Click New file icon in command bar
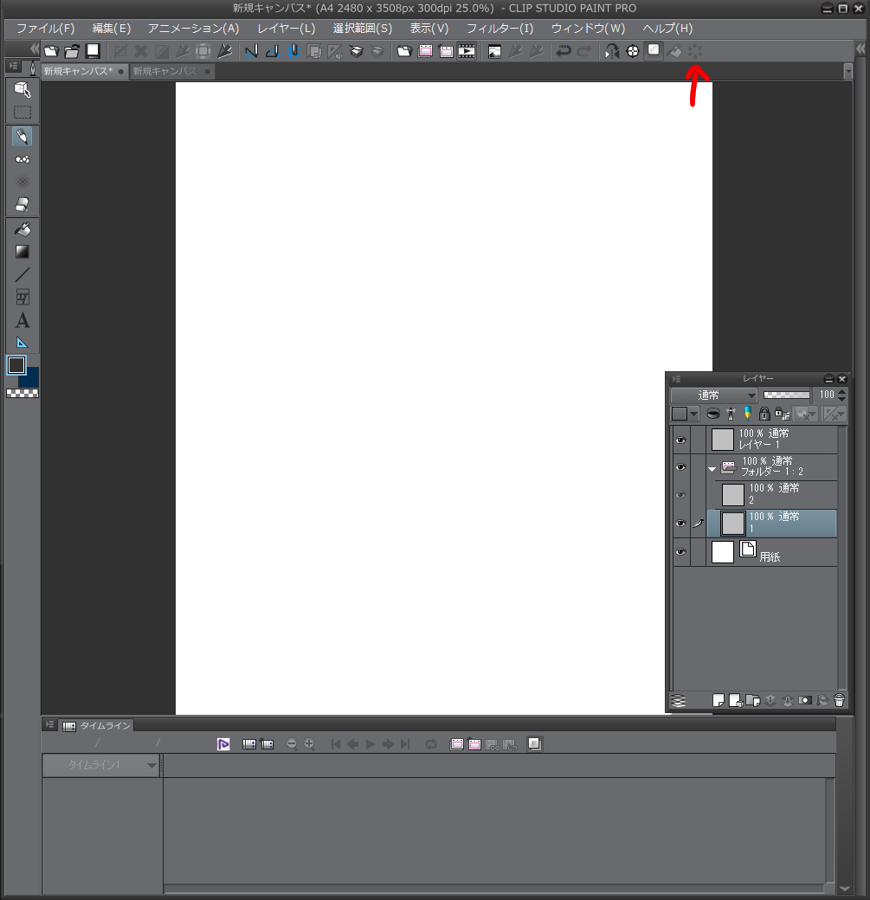The image size is (870, 900). point(51,51)
